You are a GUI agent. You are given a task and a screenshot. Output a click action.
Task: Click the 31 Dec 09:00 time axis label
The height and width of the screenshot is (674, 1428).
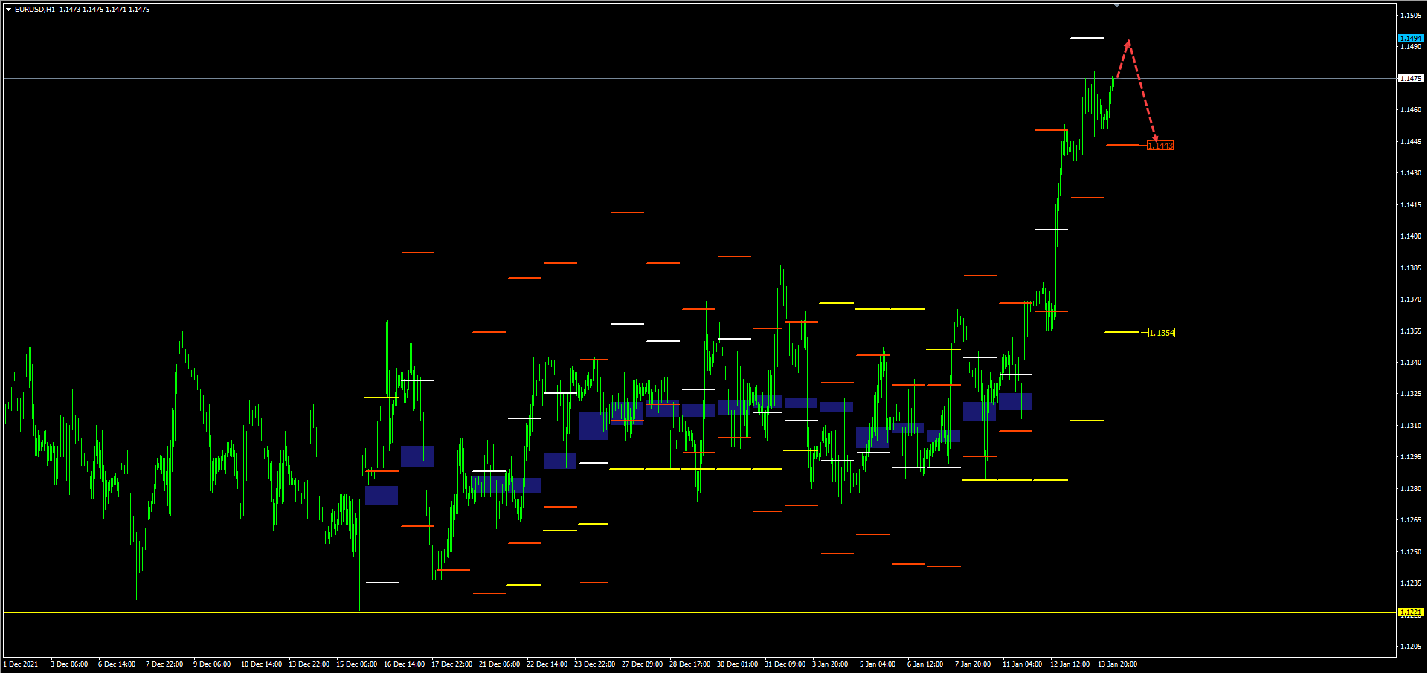click(785, 664)
